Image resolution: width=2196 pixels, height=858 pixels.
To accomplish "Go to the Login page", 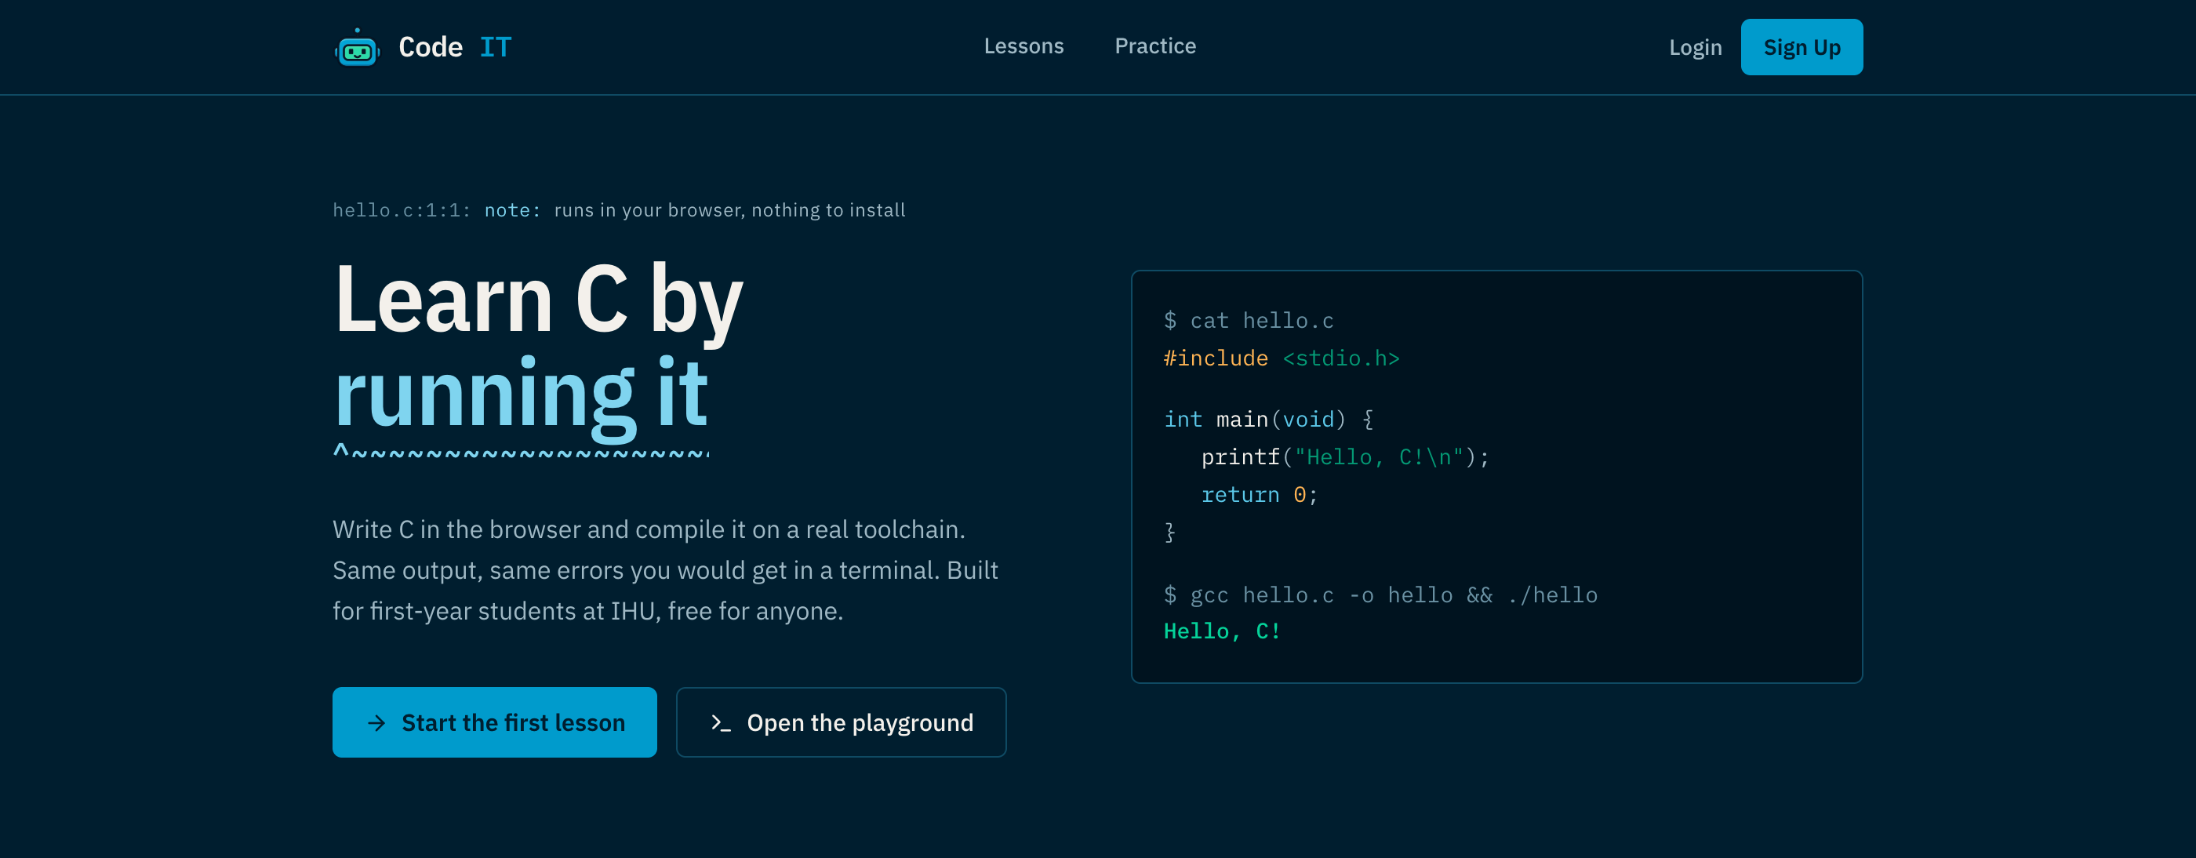I will (x=1695, y=48).
